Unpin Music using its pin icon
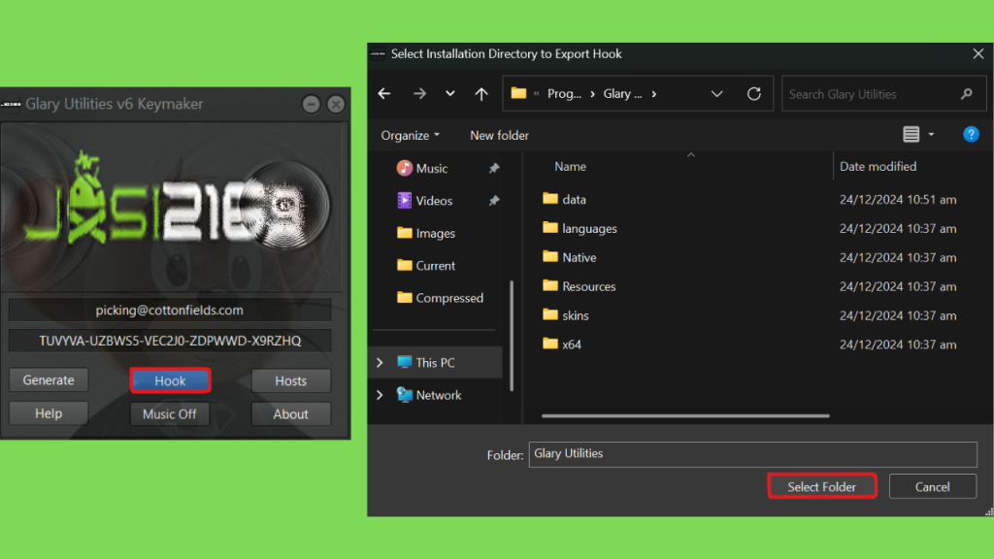The height and width of the screenshot is (559, 994). [494, 169]
